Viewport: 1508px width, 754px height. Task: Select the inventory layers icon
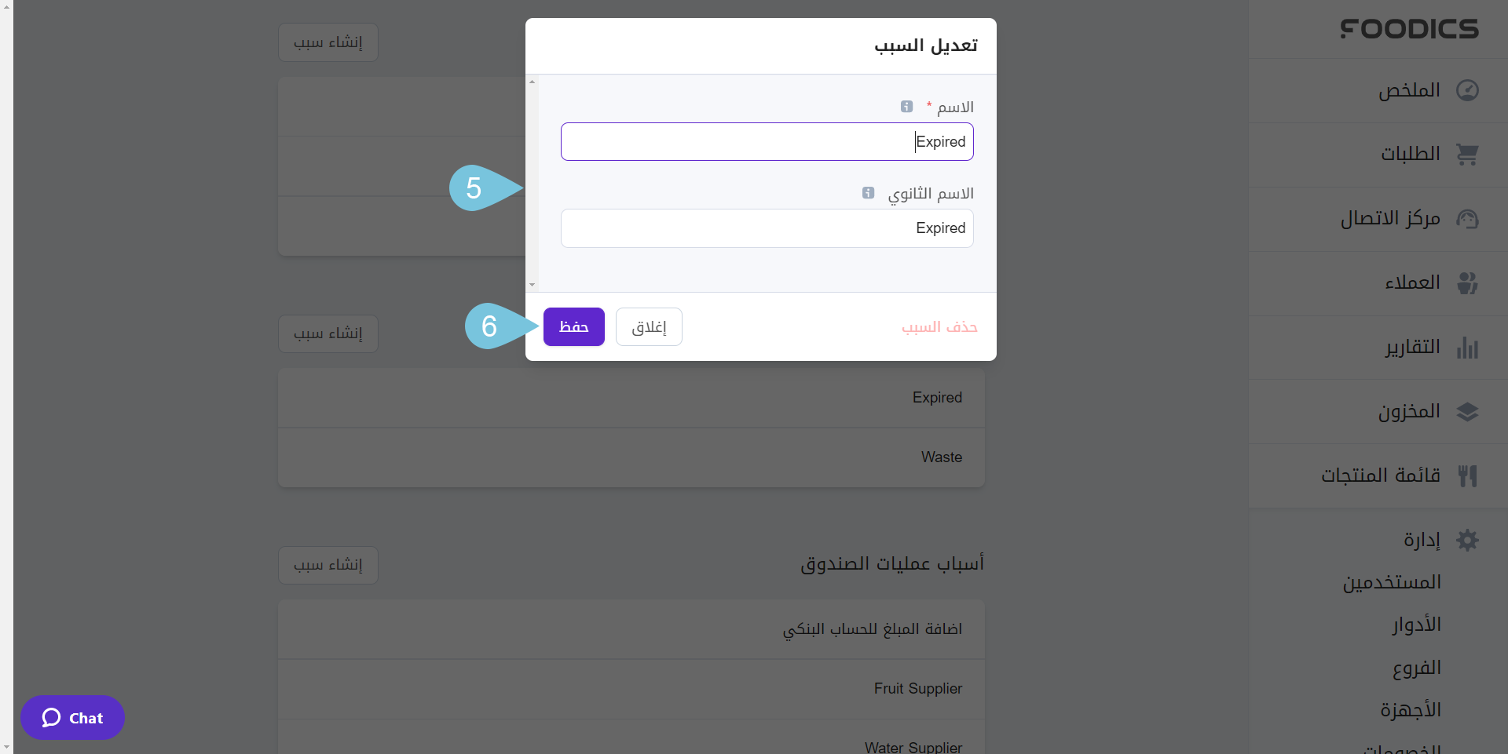point(1467,412)
